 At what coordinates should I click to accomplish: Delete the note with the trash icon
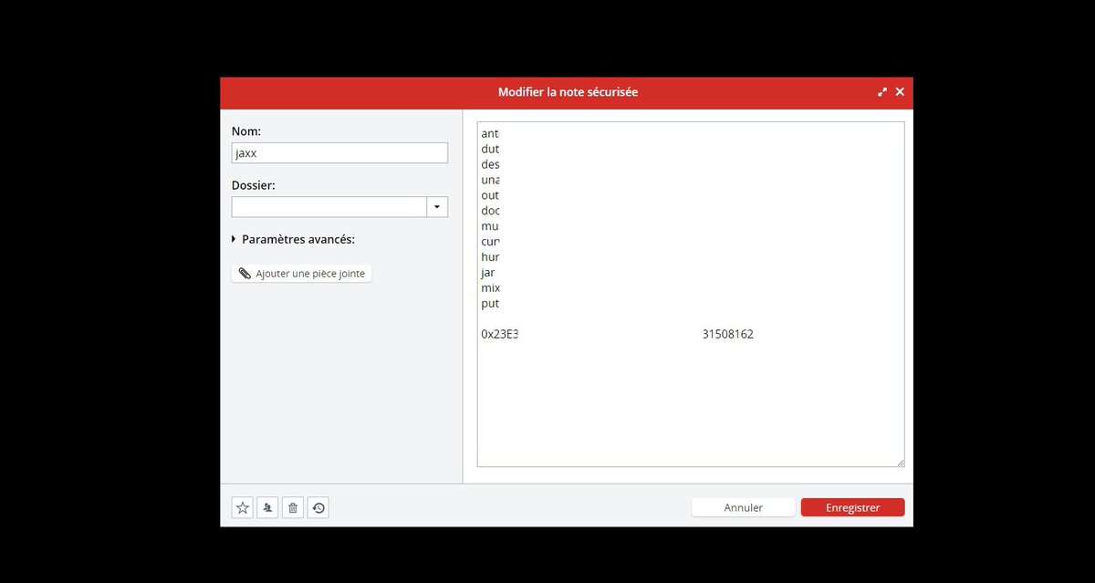pos(293,508)
